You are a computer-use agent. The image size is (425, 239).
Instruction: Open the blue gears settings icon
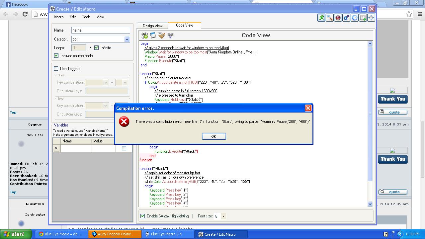(346, 18)
